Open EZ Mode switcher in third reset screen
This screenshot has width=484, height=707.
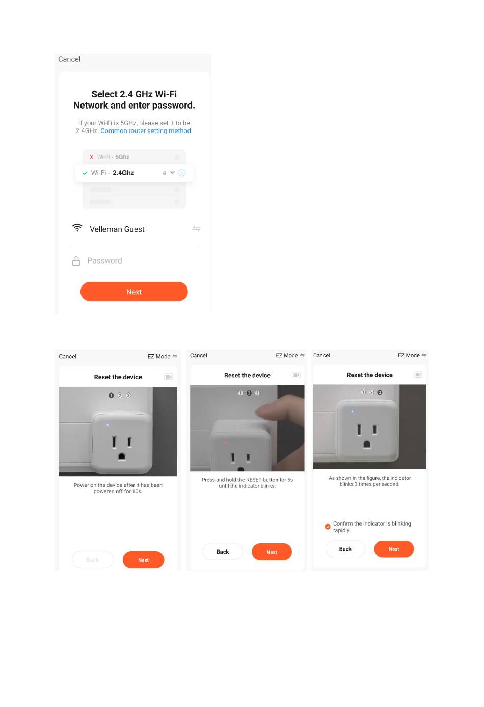(x=412, y=355)
